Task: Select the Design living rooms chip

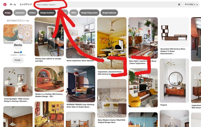Action: point(89,13)
